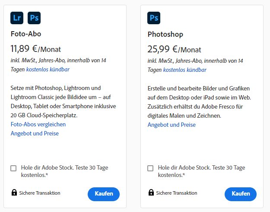Open the 'Foto-Abos vergleichen' link

pos(38,124)
